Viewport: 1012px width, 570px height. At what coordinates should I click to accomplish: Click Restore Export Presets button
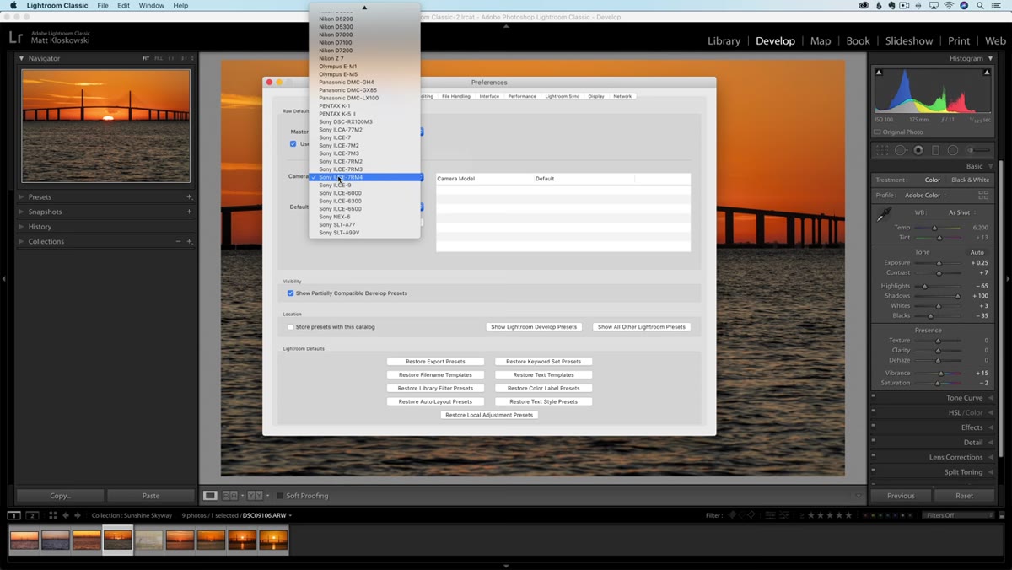pos(435,362)
